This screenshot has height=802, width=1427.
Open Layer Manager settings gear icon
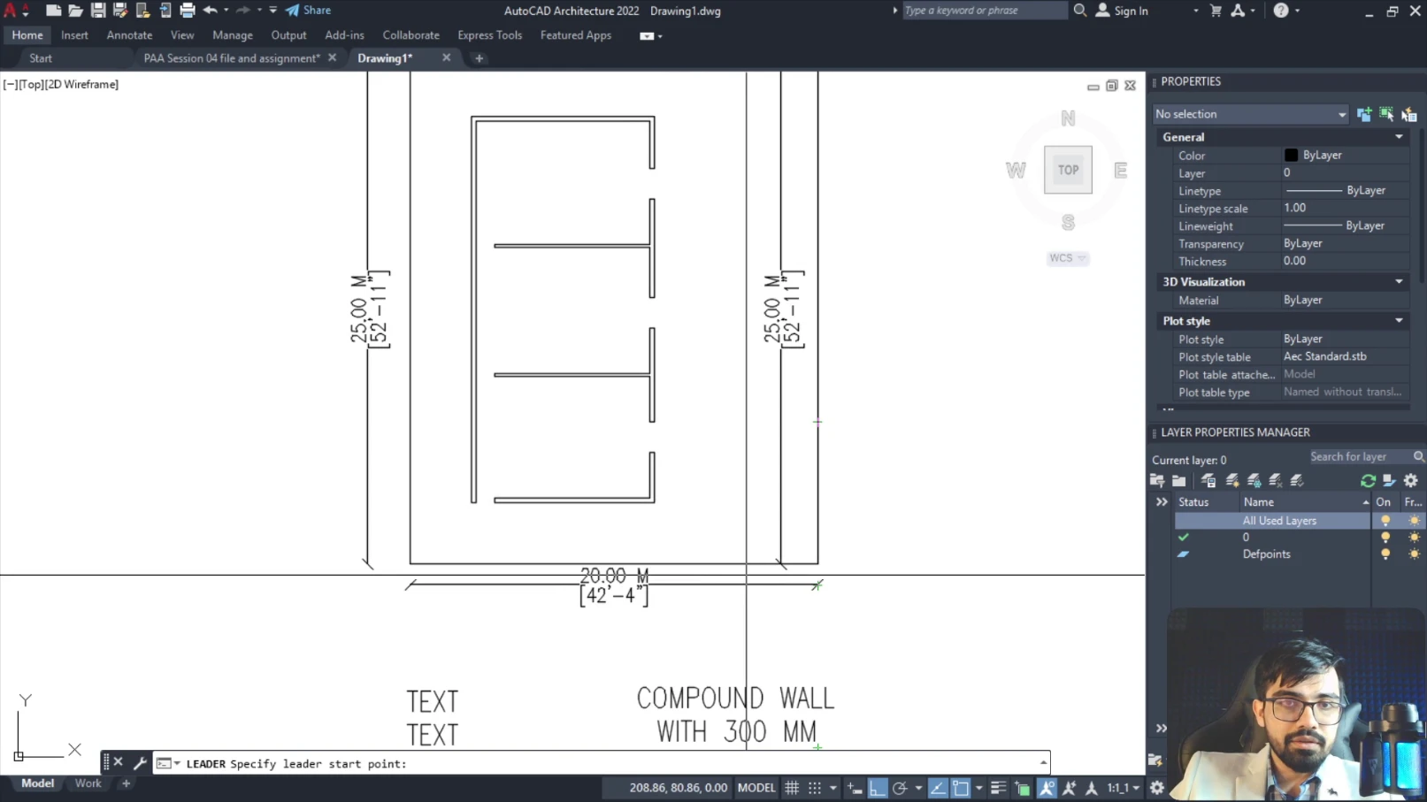click(x=1411, y=481)
